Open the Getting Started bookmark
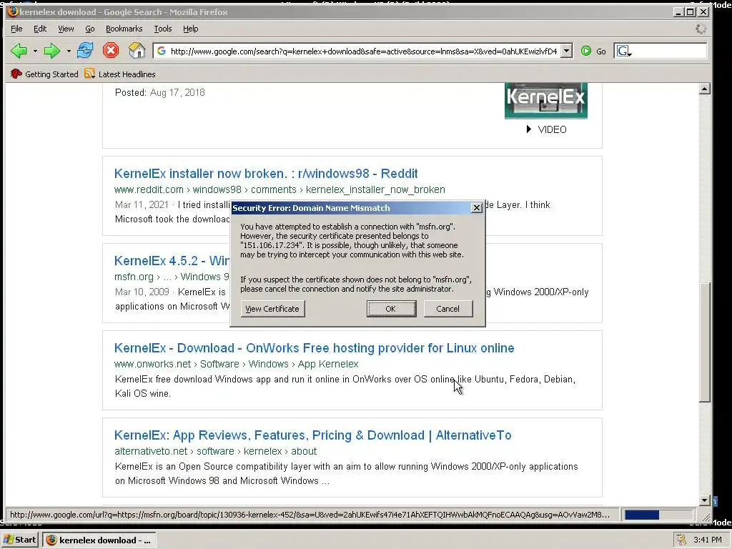Viewport: 732px width, 549px height. pos(44,74)
